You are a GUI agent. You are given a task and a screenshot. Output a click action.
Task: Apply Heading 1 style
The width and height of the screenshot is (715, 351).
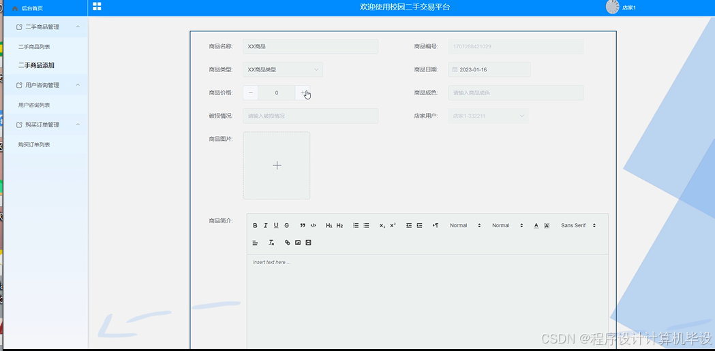pyautogui.click(x=329, y=225)
